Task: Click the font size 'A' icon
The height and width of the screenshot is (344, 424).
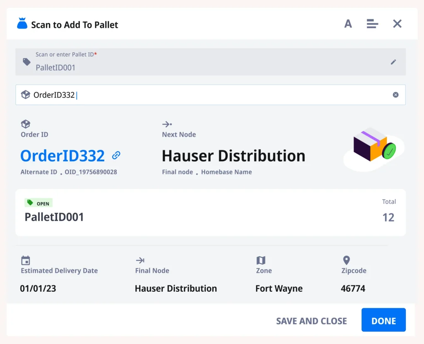Action: click(348, 24)
